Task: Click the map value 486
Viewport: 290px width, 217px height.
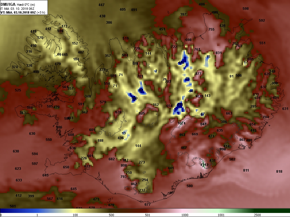Action: tap(202, 4)
